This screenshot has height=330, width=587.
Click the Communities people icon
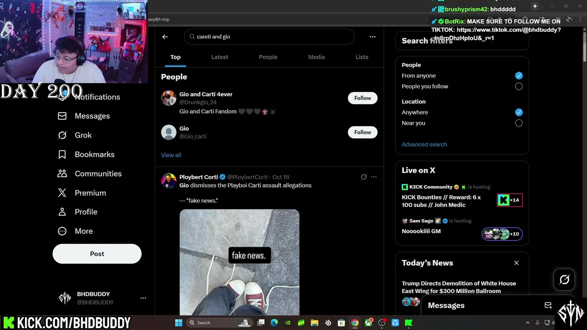pos(62,174)
